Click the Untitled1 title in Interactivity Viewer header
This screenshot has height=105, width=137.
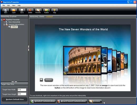click(50, 17)
